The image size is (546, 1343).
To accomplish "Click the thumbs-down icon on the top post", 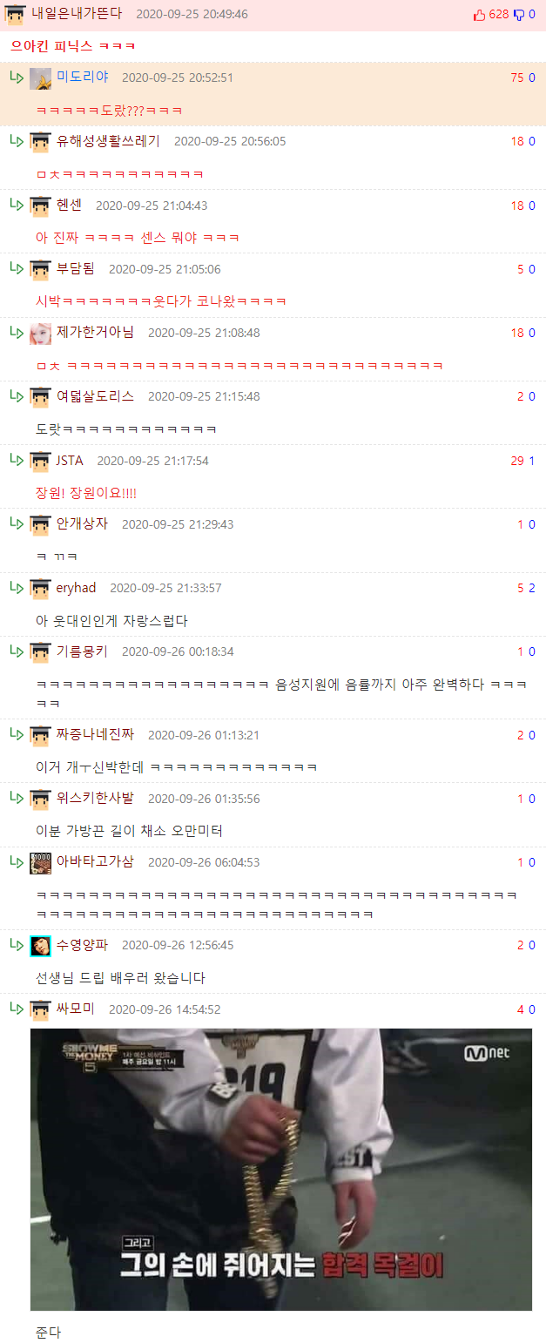I will pyautogui.click(x=519, y=15).
